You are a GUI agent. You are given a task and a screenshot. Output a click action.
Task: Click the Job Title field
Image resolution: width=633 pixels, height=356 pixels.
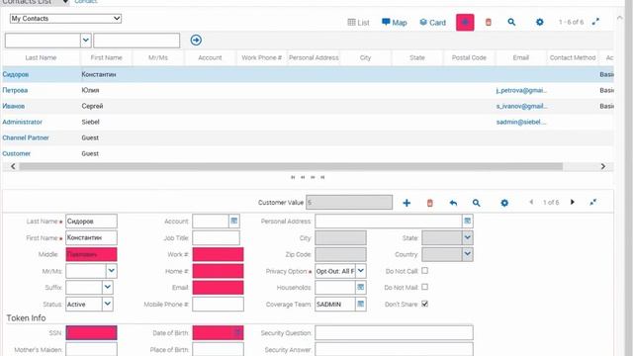pos(216,237)
